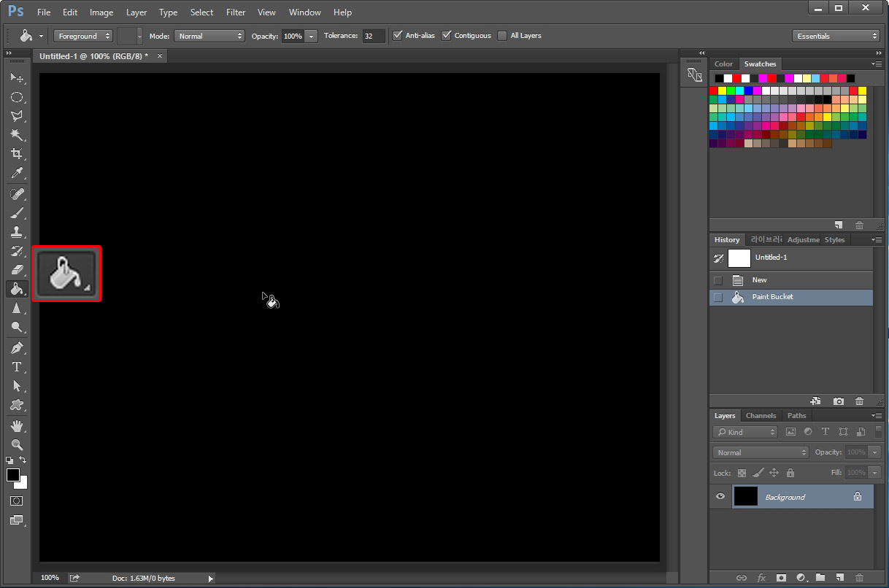Create a new layer

[840, 578]
